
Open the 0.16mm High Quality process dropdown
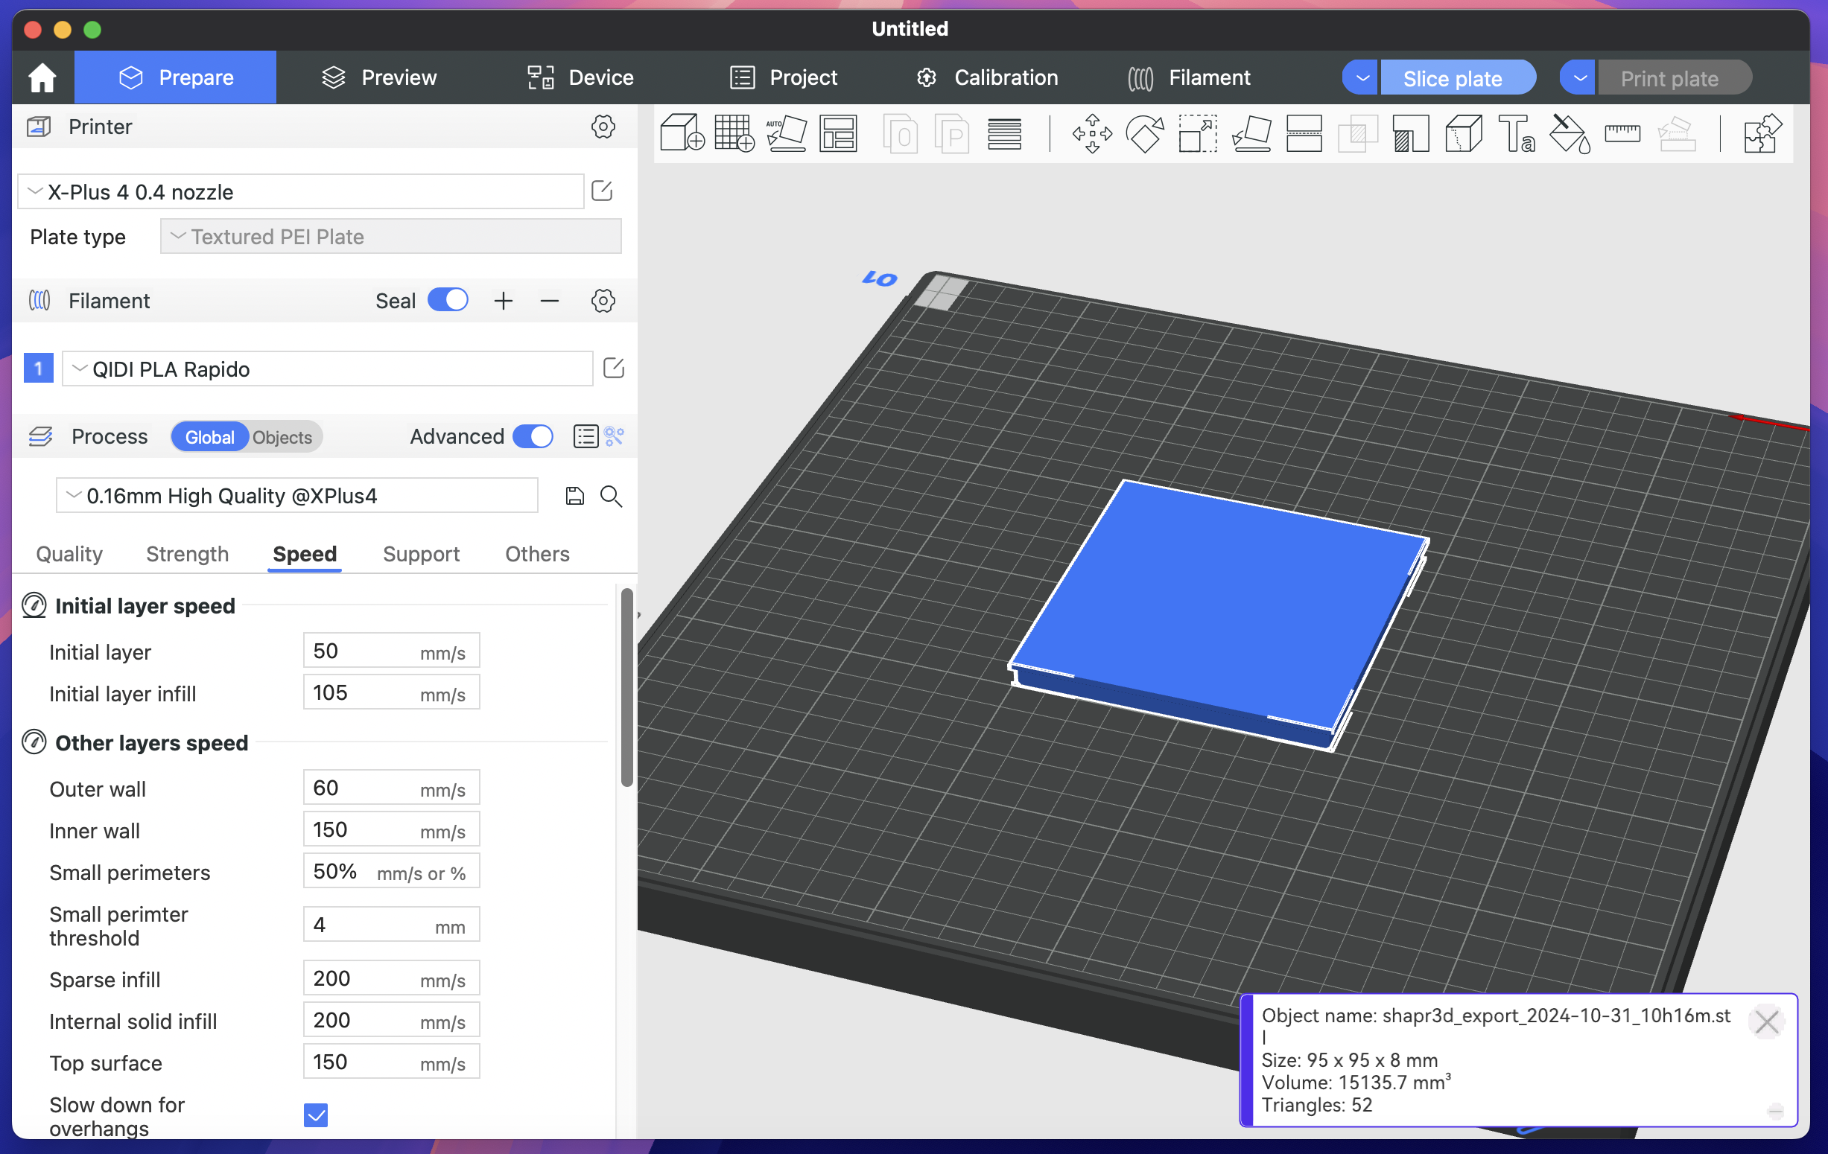point(296,495)
